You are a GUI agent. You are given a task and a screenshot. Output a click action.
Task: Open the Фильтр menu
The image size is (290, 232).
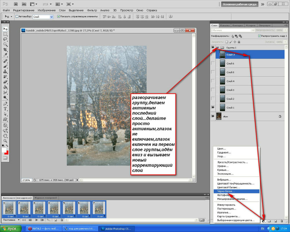pyautogui.click(x=92, y=10)
